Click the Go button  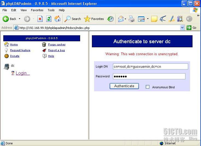pos(191,28)
